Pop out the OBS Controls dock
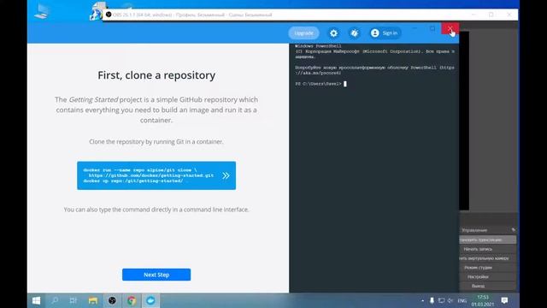Viewport: 547px width, 308px height. point(513,230)
